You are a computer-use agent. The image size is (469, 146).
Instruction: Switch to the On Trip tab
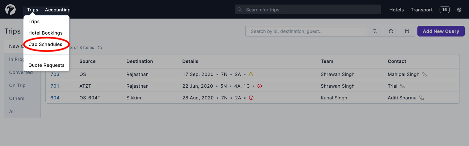tap(17, 85)
